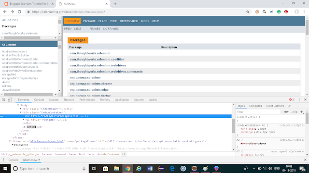Add new style rule plus button
Viewport: 309px width, 173px height.
301,112
